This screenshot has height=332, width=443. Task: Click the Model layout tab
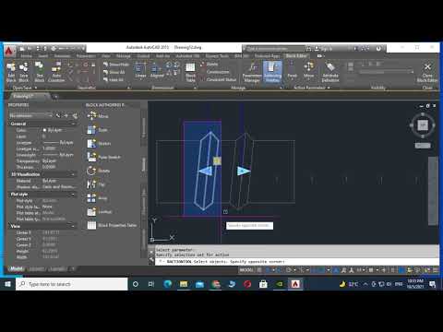point(17,268)
